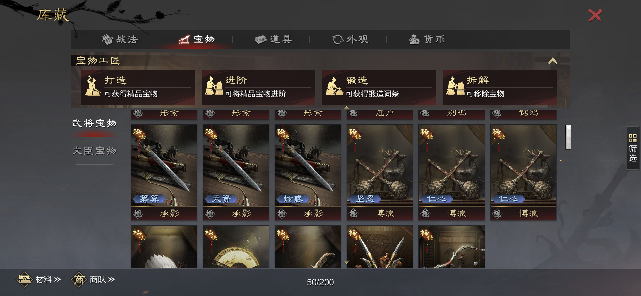
Task: Select the 武将宝物 category
Action: [94, 123]
